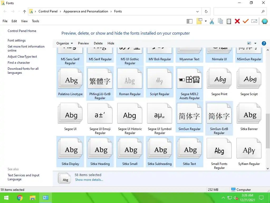This screenshot has width=270, height=203.
Task: Click the font list vertical scrollbar thumb
Action: click(x=268, y=131)
